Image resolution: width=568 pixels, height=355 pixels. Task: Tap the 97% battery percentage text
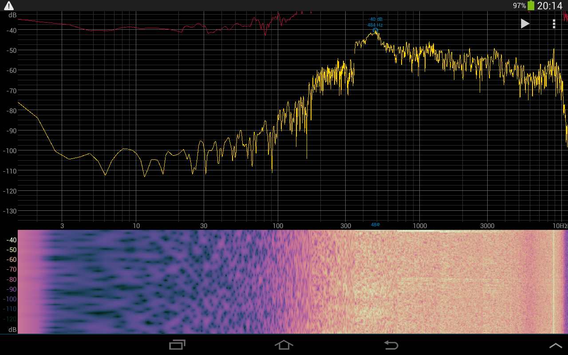tap(519, 6)
